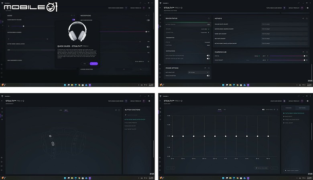
Task: Open equalizer sidebar icon in Additional Settings window
Action: (160, 19)
